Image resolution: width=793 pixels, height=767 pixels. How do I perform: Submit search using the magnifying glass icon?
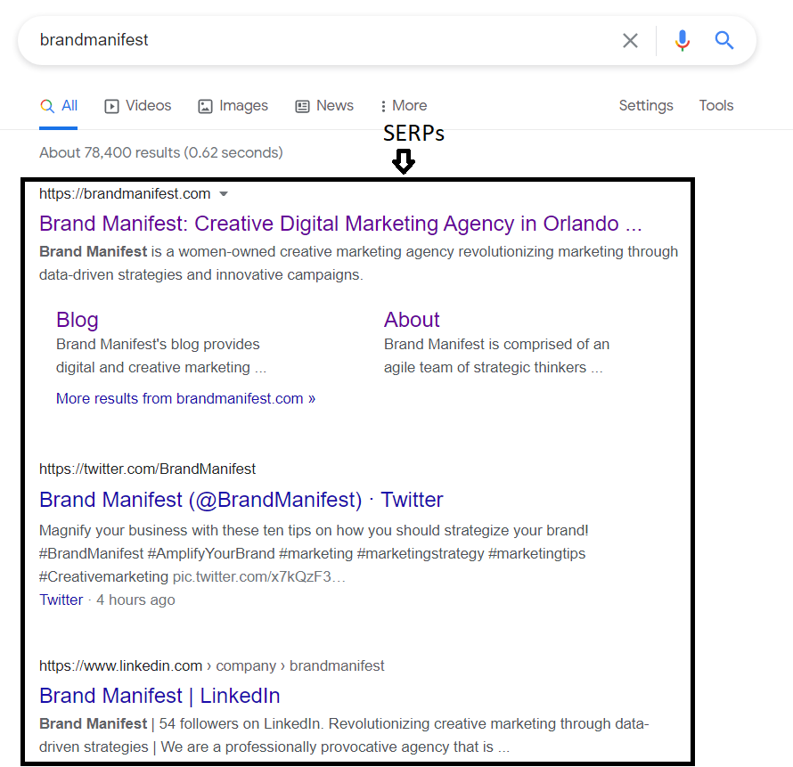[724, 40]
